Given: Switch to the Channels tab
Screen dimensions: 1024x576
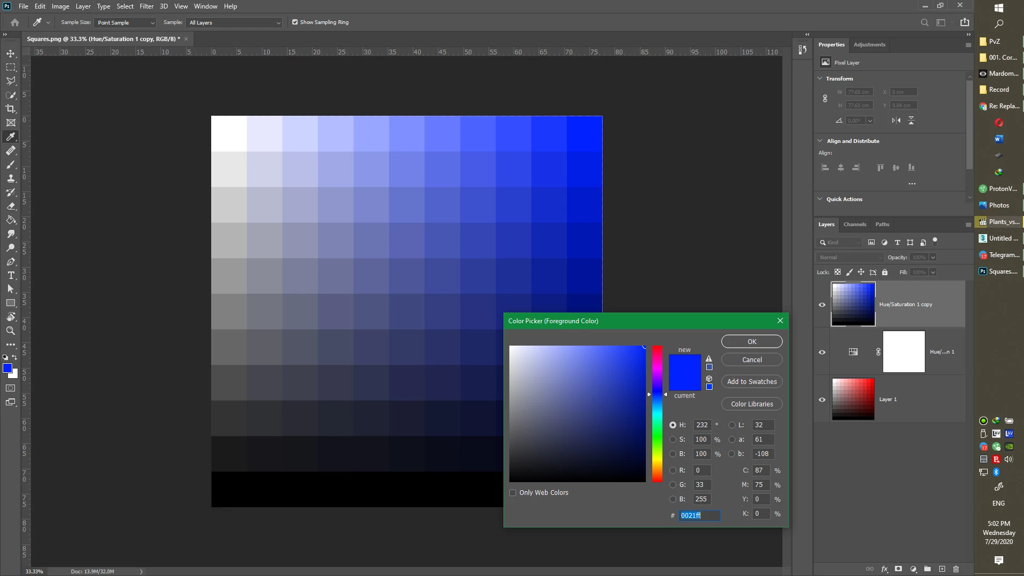Looking at the screenshot, I should coord(854,225).
